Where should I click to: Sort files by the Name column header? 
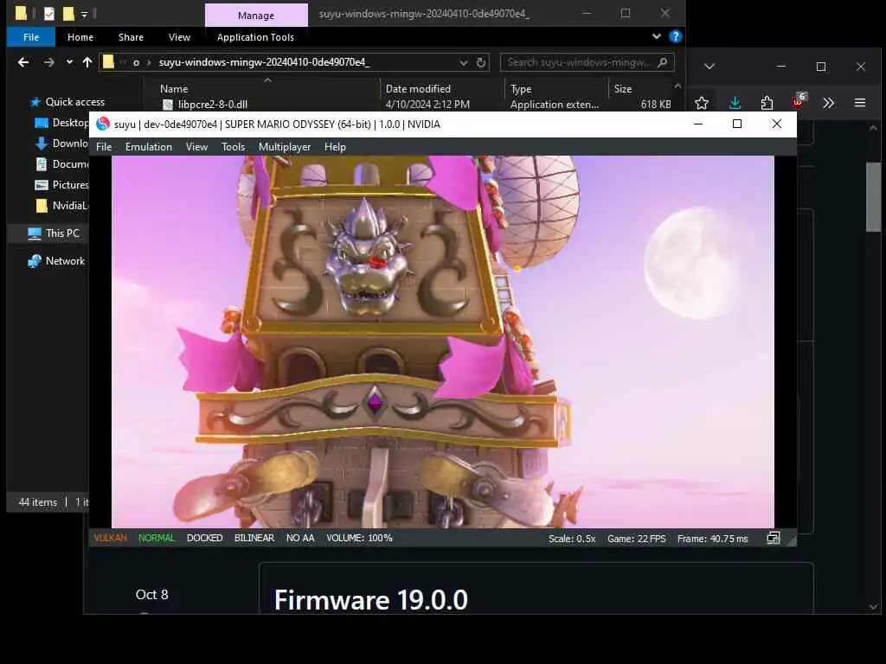point(173,89)
